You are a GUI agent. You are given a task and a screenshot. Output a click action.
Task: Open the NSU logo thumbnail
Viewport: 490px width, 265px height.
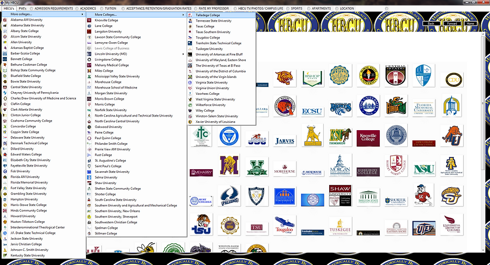tap(424, 170)
